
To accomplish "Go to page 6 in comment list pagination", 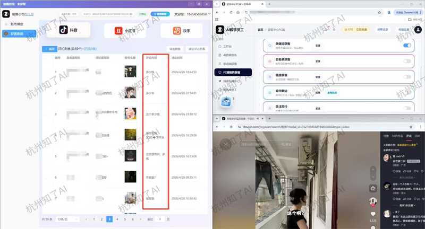I will coord(132,219).
